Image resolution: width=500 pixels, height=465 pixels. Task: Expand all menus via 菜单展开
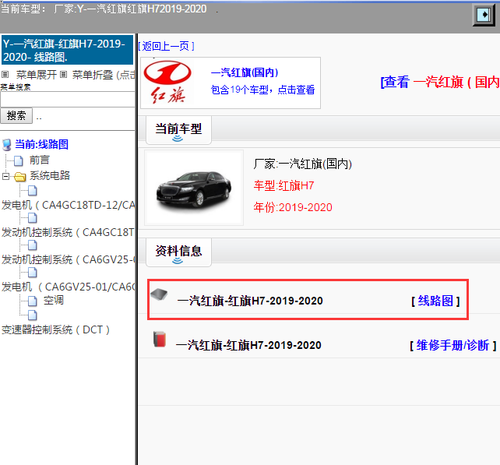37,75
